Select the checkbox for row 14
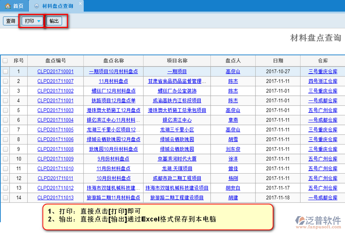345x233 pixels. point(5,198)
